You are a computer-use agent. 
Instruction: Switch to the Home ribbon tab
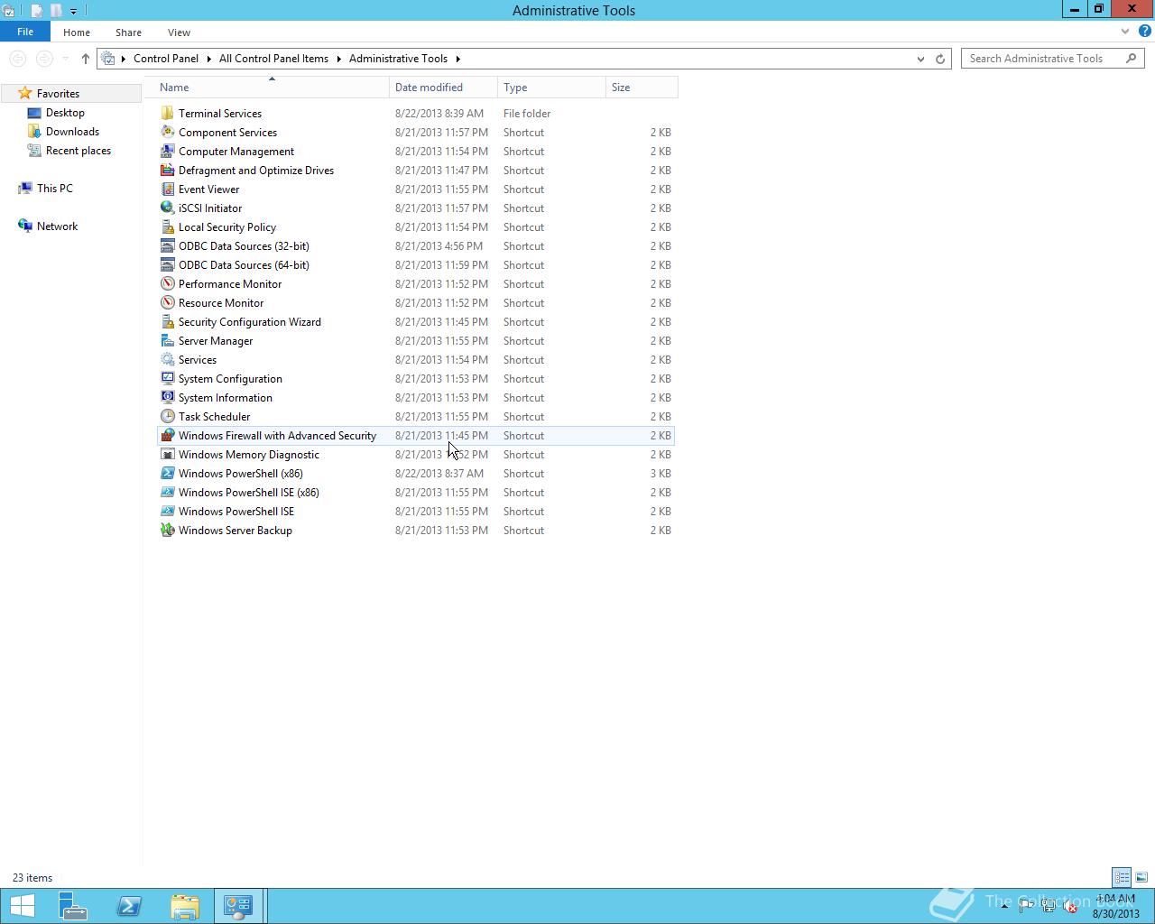(77, 32)
